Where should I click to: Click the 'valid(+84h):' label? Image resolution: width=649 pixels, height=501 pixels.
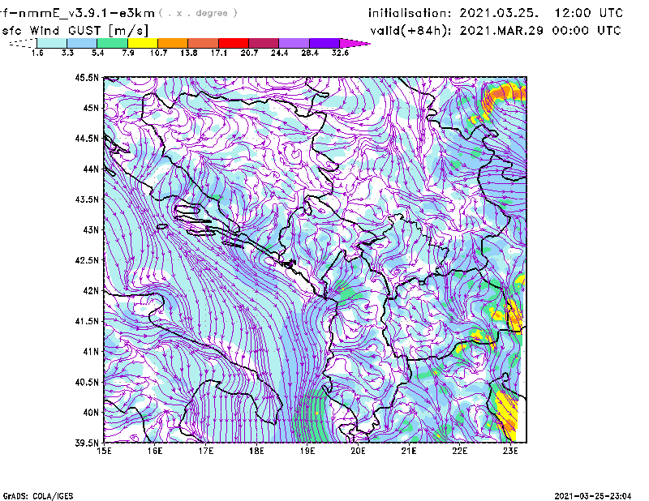coord(410,31)
